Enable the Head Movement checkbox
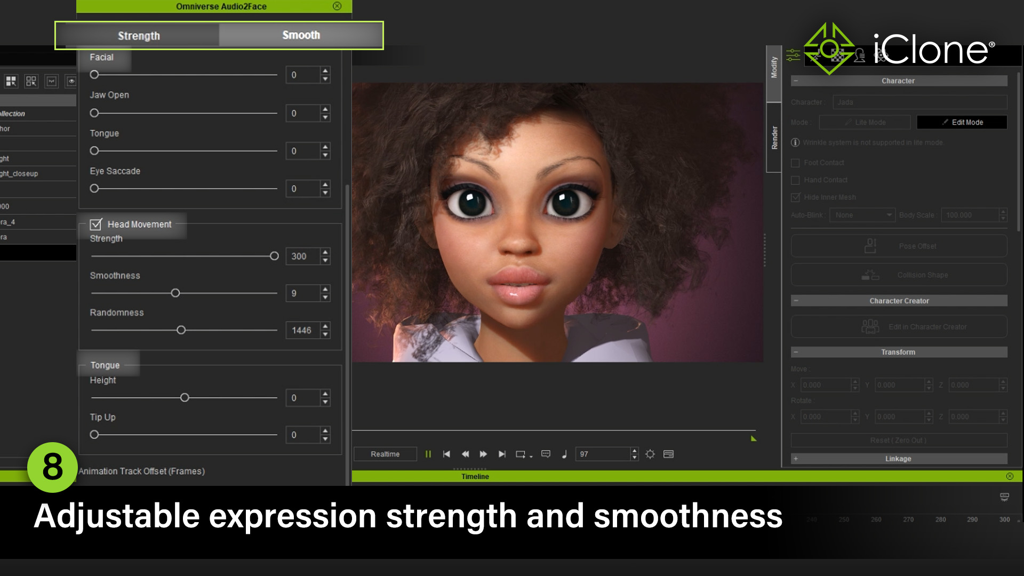This screenshot has width=1024, height=576. click(96, 224)
